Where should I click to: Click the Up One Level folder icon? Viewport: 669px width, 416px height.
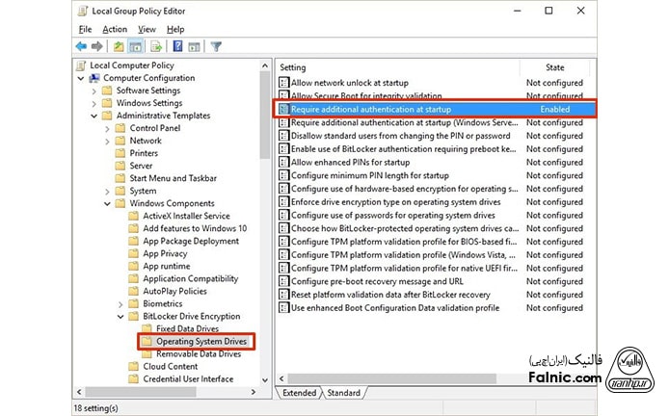click(x=119, y=45)
